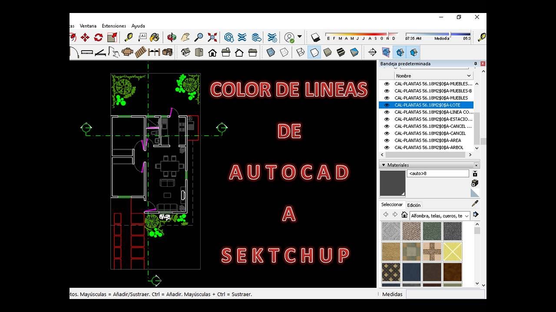Enable Hidden Line face style
This screenshot has height=312, width=556.
tap(314, 52)
